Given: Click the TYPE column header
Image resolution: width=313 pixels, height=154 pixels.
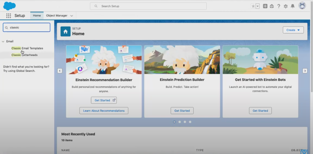Looking at the screenshot, I should pyautogui.click(x=200, y=150).
